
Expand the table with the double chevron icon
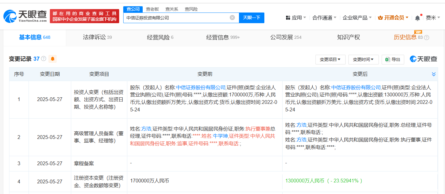pyautogui.click(x=434, y=74)
